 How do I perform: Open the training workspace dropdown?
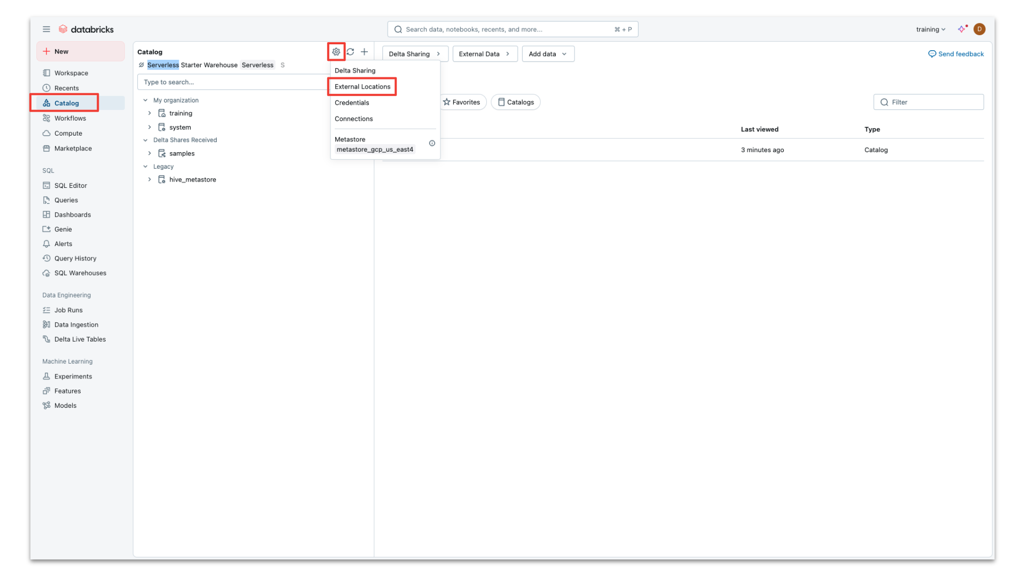point(931,29)
